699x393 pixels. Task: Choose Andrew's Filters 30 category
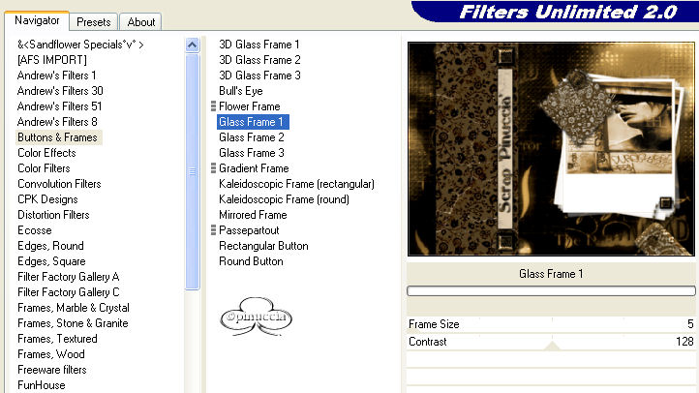click(x=60, y=91)
